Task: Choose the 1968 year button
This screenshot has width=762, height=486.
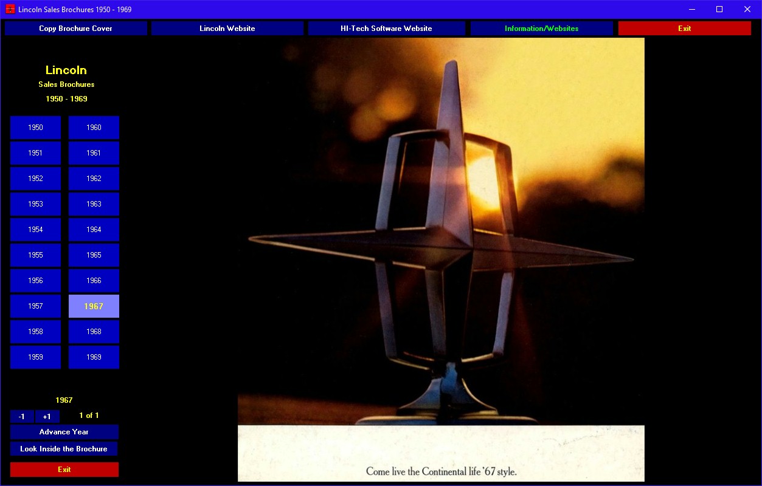Action: [x=94, y=332]
